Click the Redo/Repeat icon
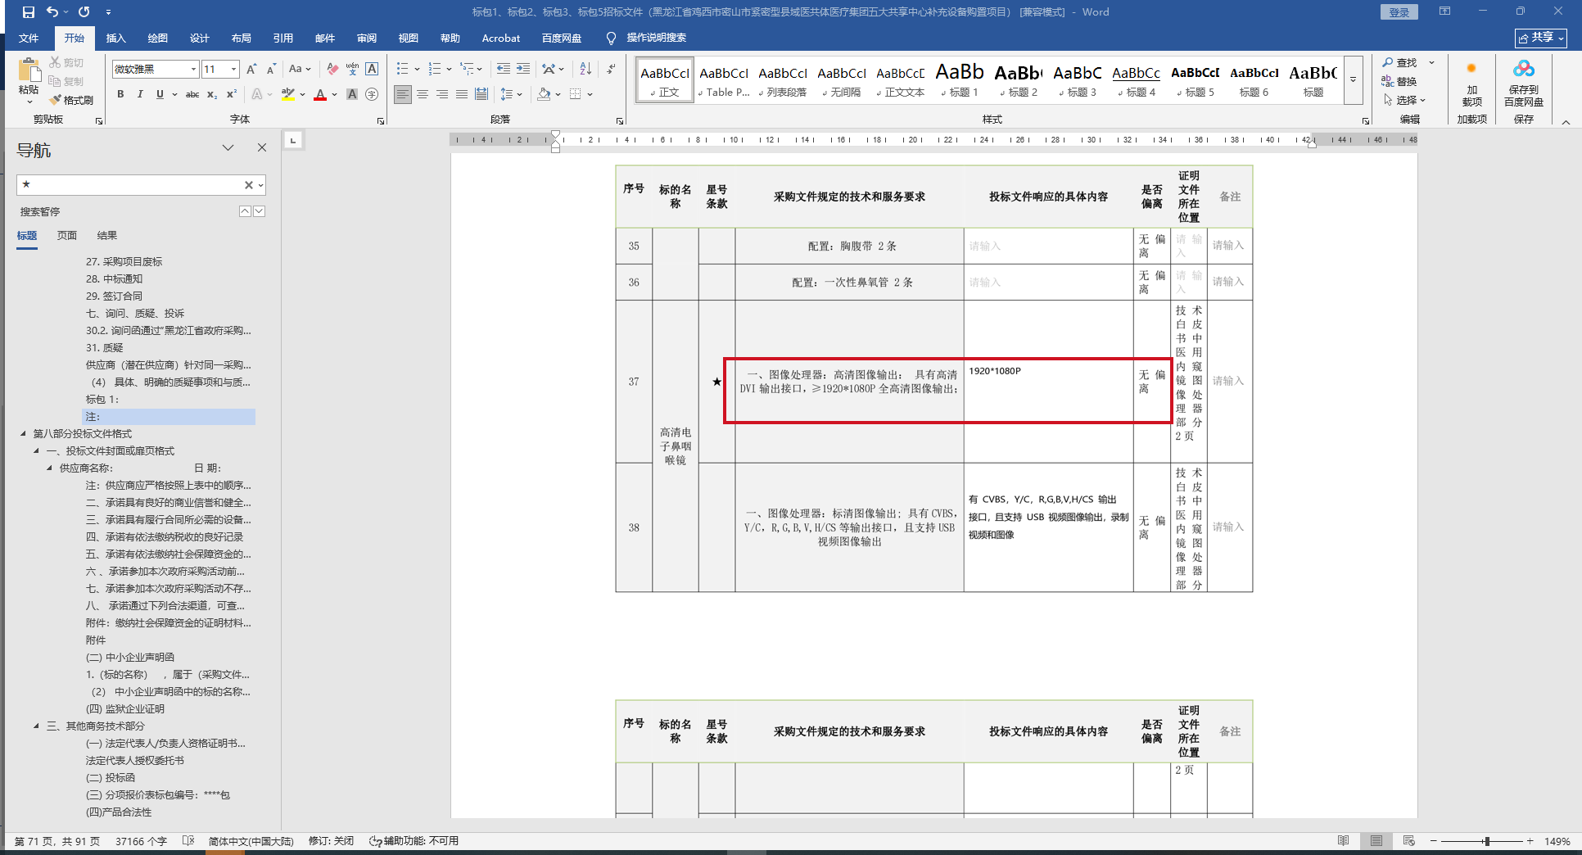Image resolution: width=1582 pixels, height=855 pixels. [84, 12]
